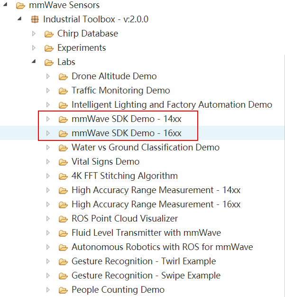
Task: Expand the Chirp Database node
Action: [x=34, y=34]
